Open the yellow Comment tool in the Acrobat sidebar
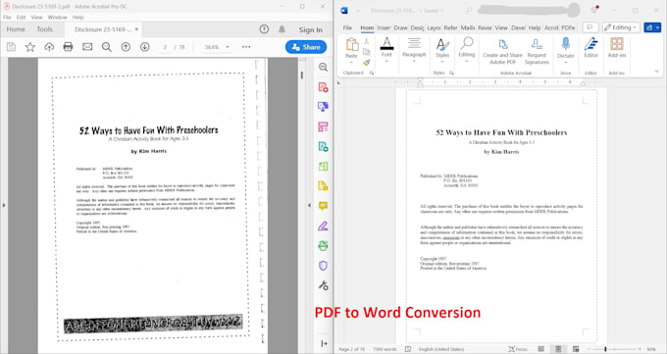Viewport: 667px width, 354px height. pos(324,206)
